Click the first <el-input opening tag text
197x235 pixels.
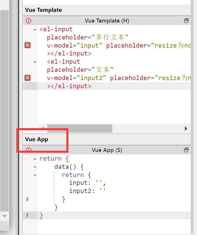56,29
